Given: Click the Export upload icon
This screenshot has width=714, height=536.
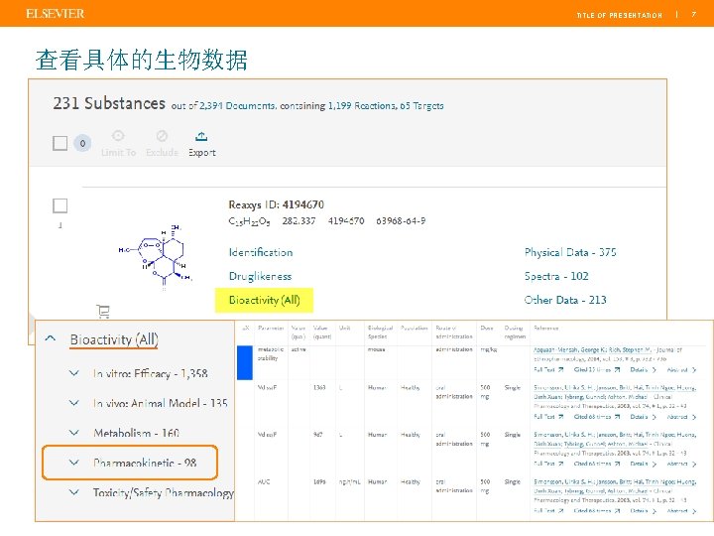Looking at the screenshot, I should [201, 136].
